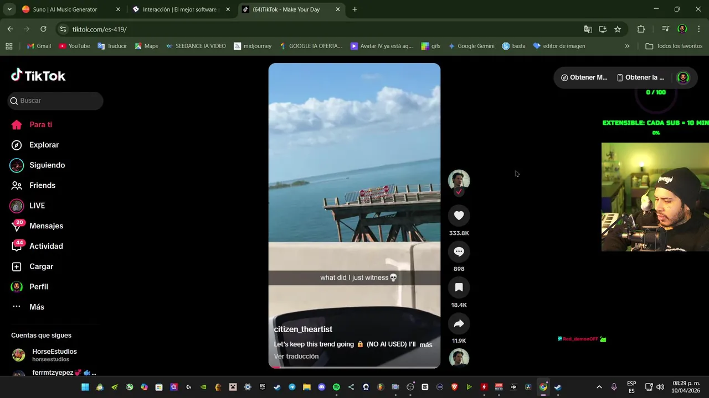
Task: Like the video with the heart icon
Action: coord(459,216)
